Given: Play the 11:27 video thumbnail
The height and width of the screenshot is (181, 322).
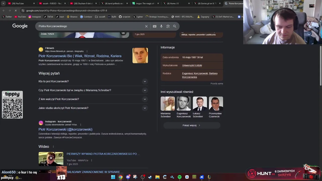Looking at the screenshot, I should pos(51,159).
